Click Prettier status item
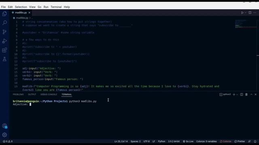Screen dimensions: 259x145 pyautogui.click(x=240, y=141)
